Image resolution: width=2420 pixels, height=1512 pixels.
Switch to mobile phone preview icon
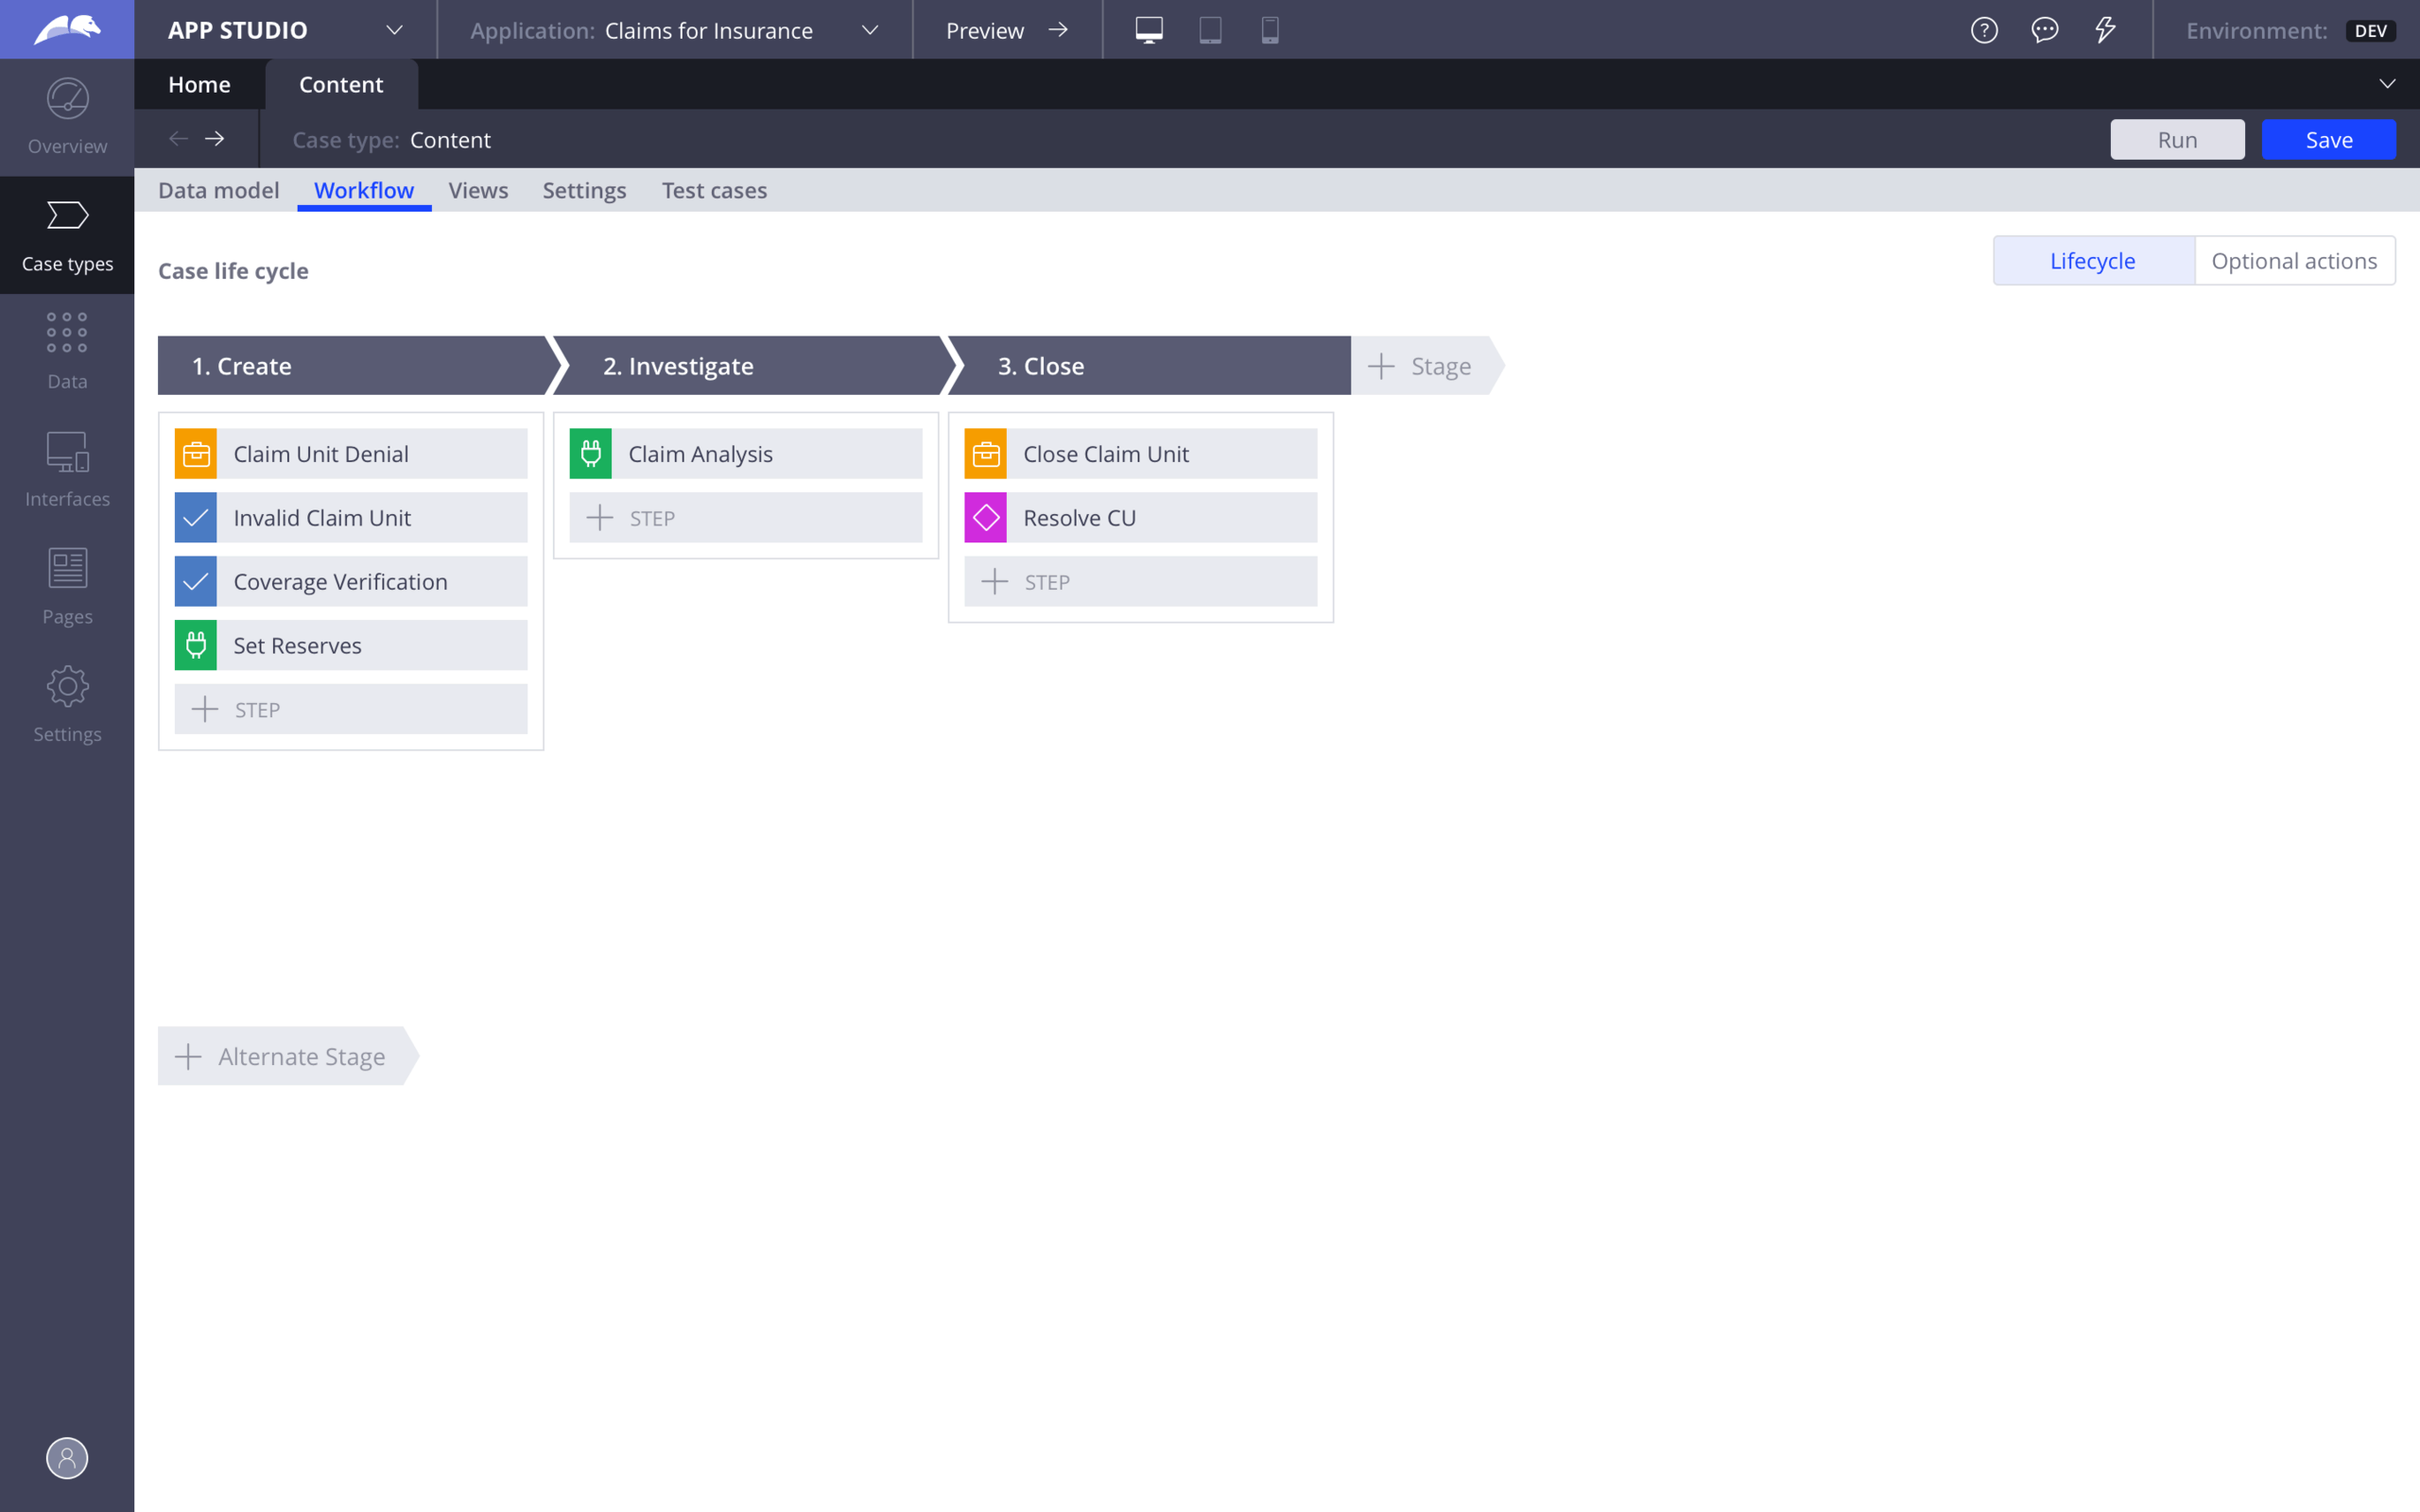[1270, 30]
